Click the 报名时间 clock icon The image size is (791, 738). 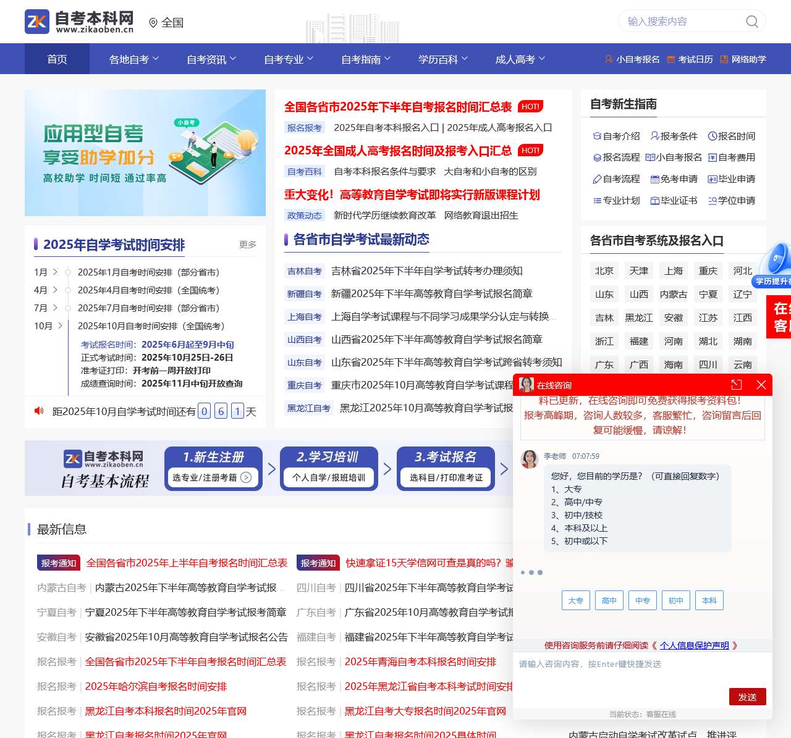tap(712, 136)
